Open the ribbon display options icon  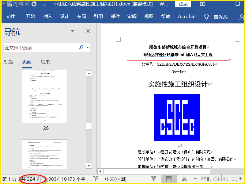click(x=202, y=4)
